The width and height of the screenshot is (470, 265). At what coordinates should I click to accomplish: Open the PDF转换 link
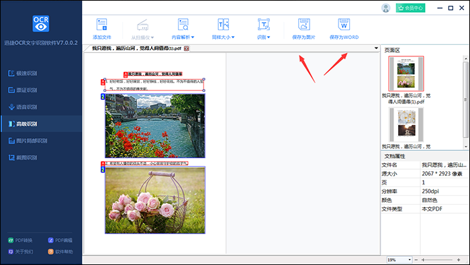point(20,240)
